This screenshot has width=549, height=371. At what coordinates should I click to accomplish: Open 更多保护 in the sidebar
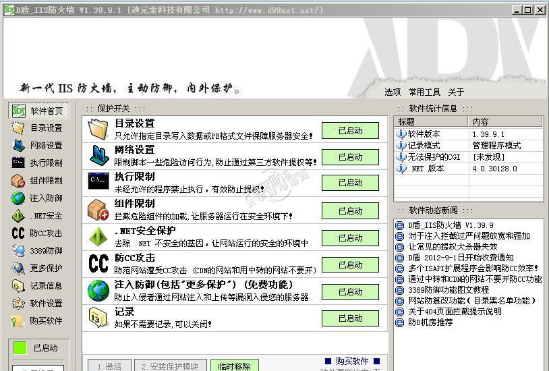[x=37, y=268]
